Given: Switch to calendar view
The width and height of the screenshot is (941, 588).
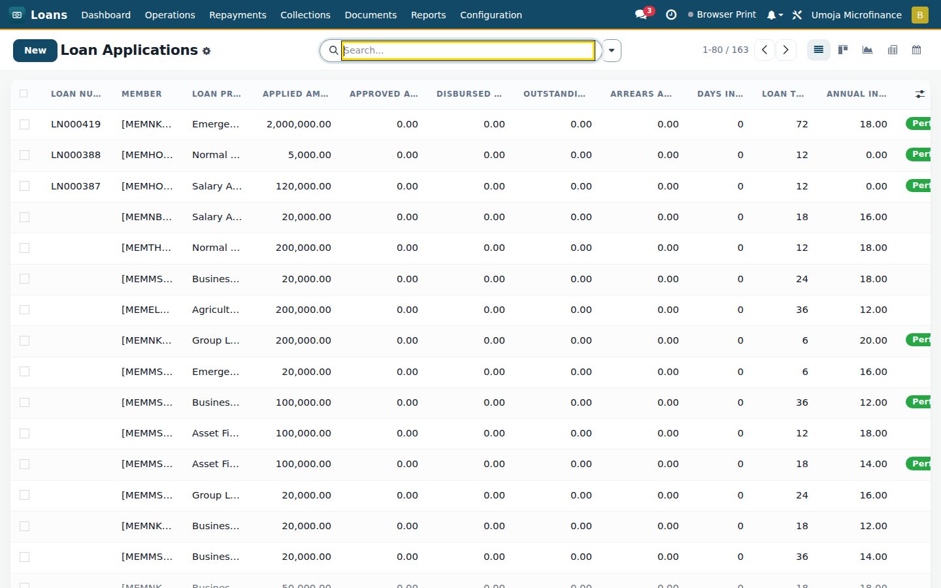Looking at the screenshot, I should pyautogui.click(x=917, y=50).
